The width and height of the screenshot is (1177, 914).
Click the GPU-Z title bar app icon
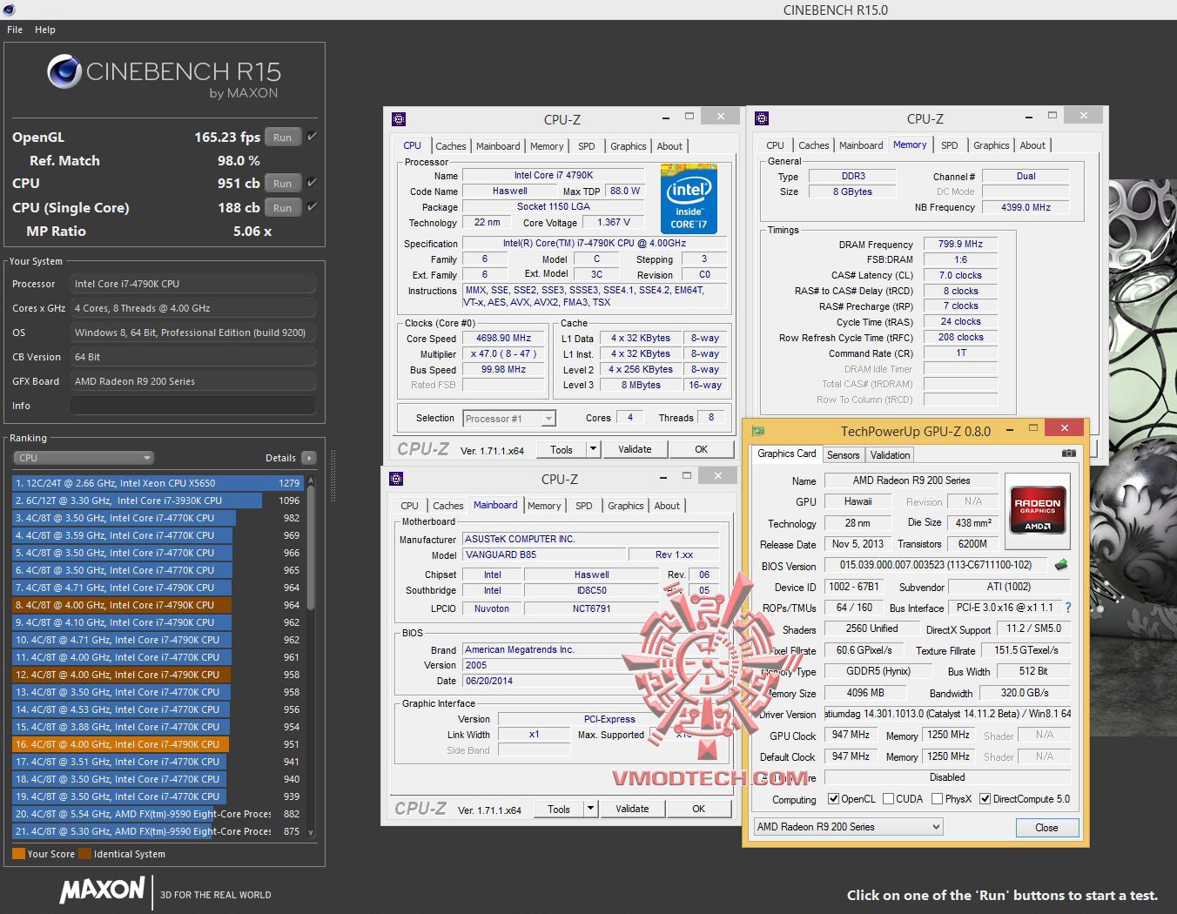pyautogui.click(x=758, y=431)
